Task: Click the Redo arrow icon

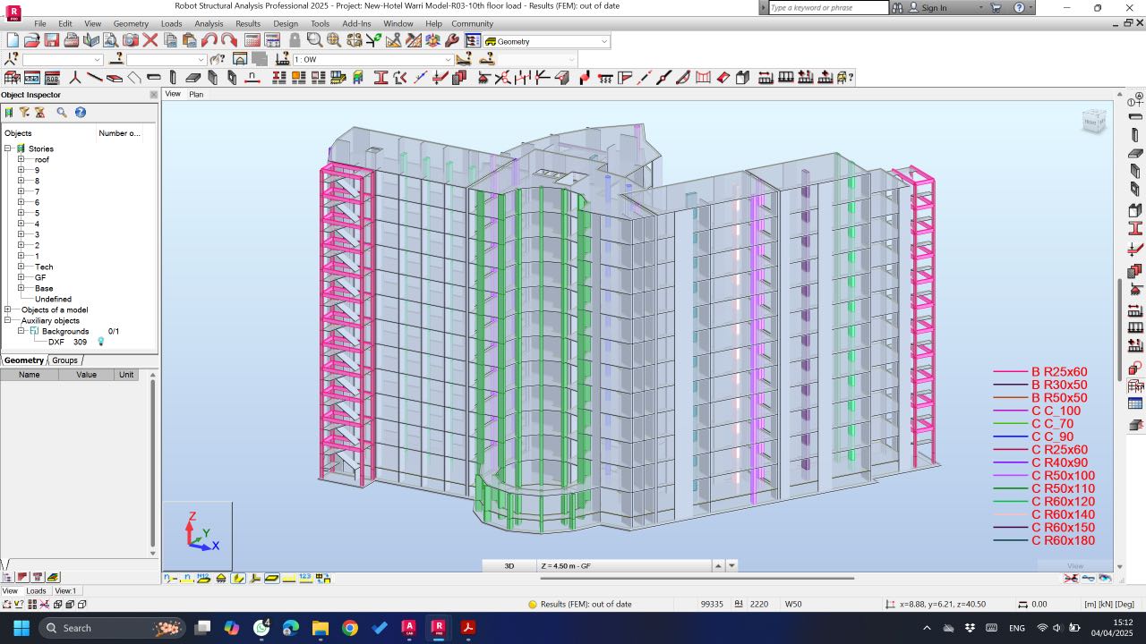Action: (x=228, y=40)
